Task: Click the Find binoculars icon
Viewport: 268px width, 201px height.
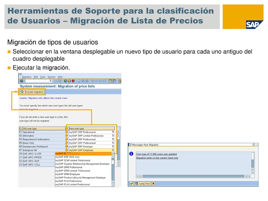Action: click(x=83, y=81)
